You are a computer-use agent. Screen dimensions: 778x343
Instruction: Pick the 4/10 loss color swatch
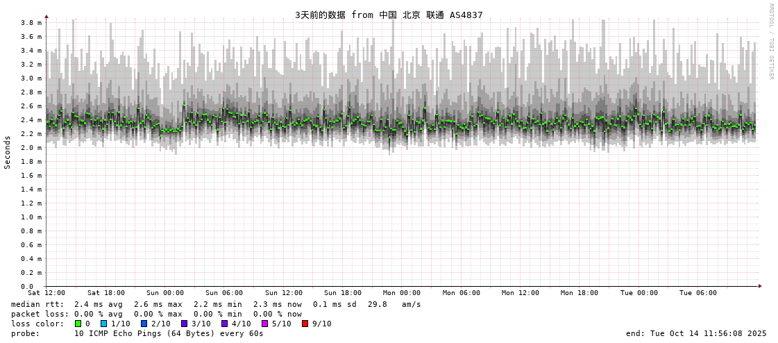click(225, 324)
